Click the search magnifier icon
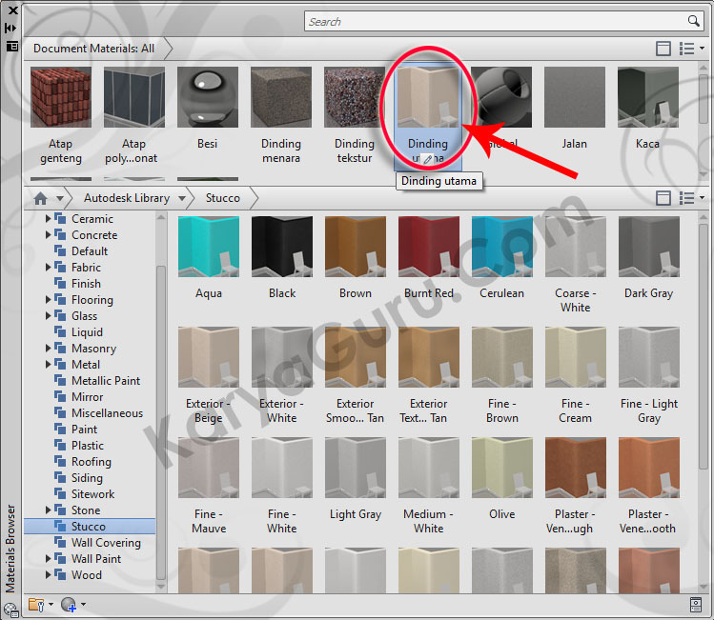 [x=694, y=21]
